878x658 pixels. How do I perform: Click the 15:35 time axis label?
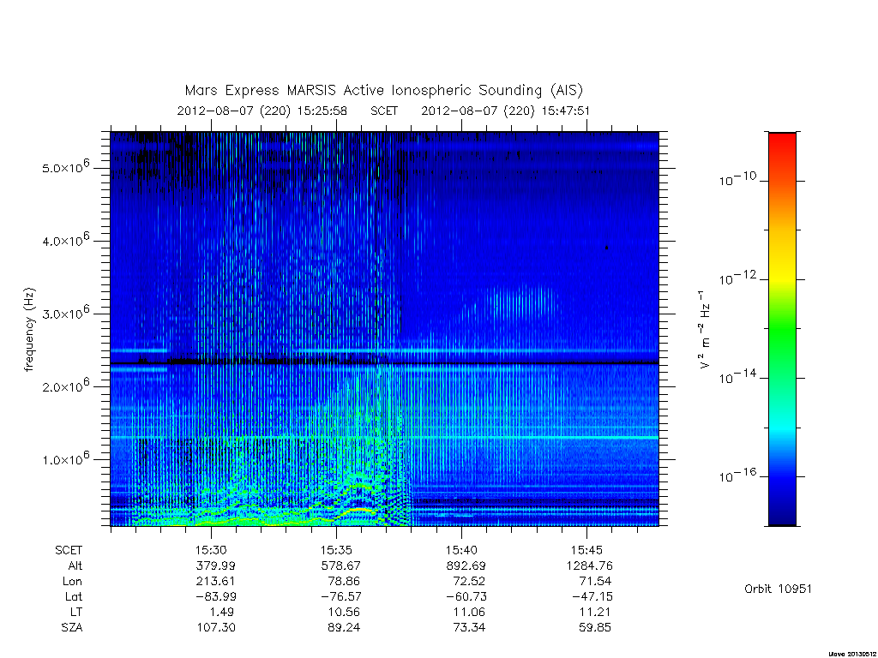(336, 551)
